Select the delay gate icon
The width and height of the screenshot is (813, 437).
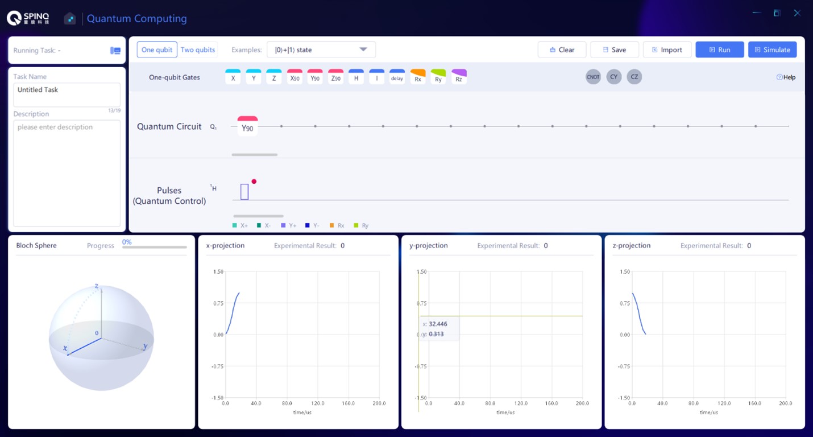click(x=397, y=77)
